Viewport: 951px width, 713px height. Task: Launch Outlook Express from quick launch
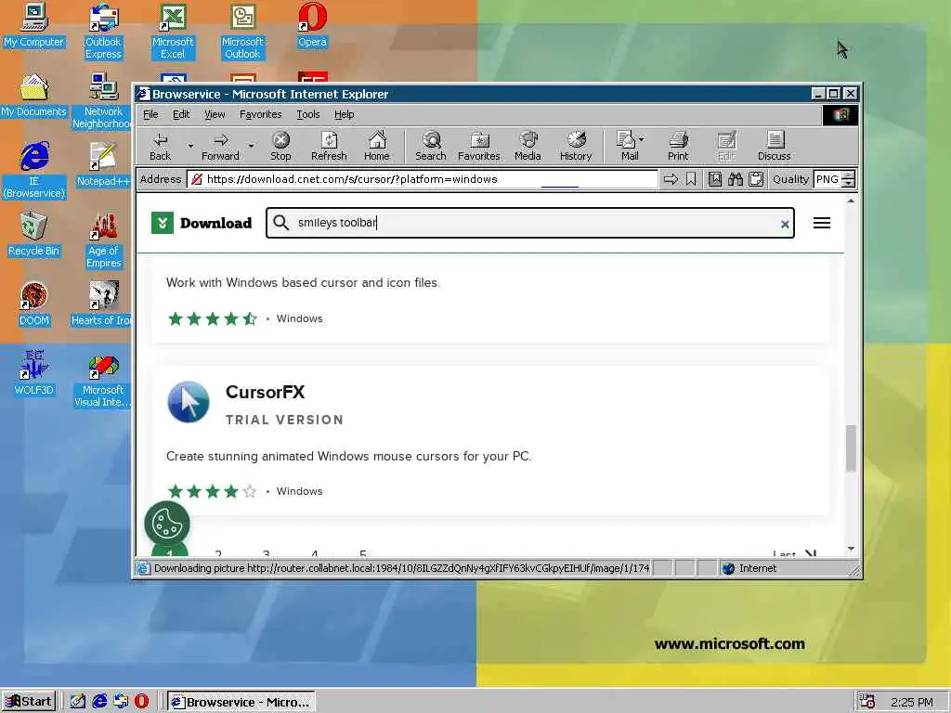(121, 701)
